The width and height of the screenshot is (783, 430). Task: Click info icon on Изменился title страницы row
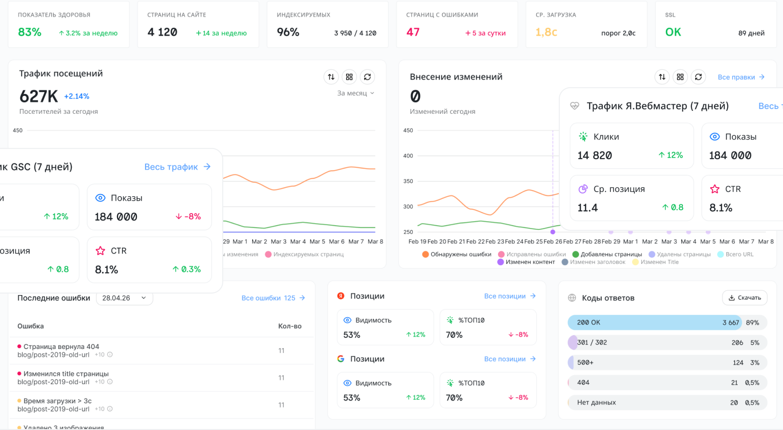(110, 382)
